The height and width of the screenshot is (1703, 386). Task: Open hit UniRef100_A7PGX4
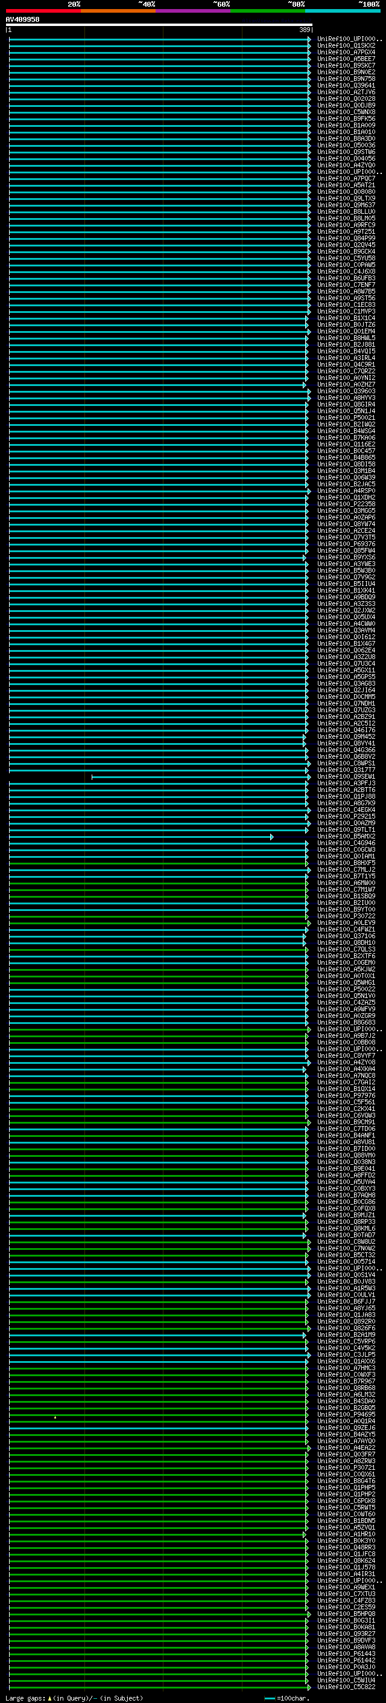[346, 52]
